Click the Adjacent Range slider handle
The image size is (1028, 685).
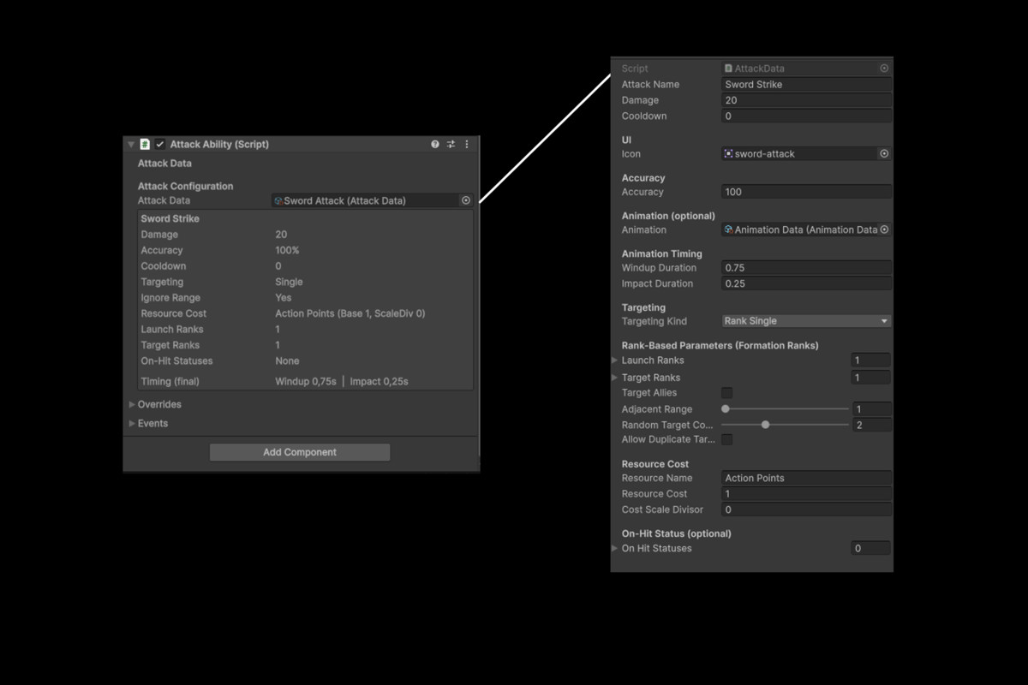coord(724,408)
